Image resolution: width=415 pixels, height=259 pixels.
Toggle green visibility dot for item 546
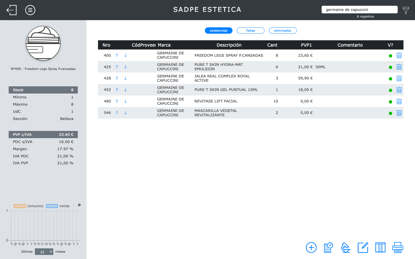[391, 113]
